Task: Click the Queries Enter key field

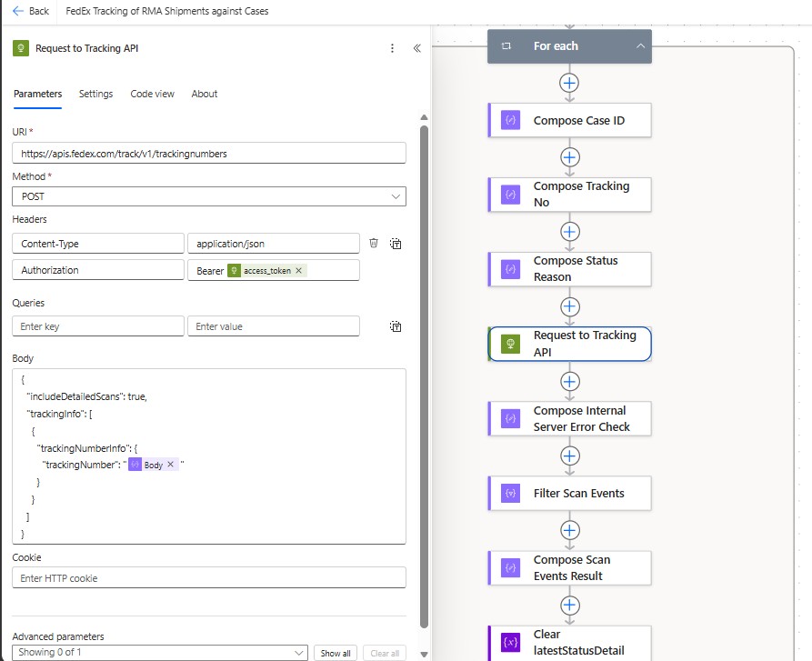Action: click(98, 326)
